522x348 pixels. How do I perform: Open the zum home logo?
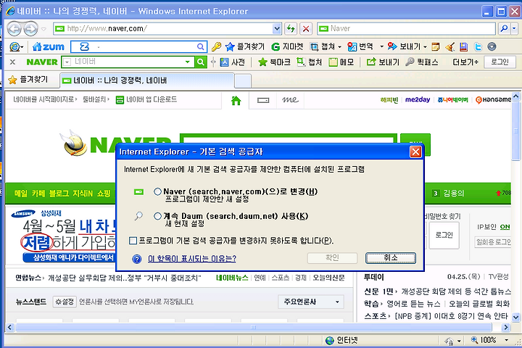49,46
